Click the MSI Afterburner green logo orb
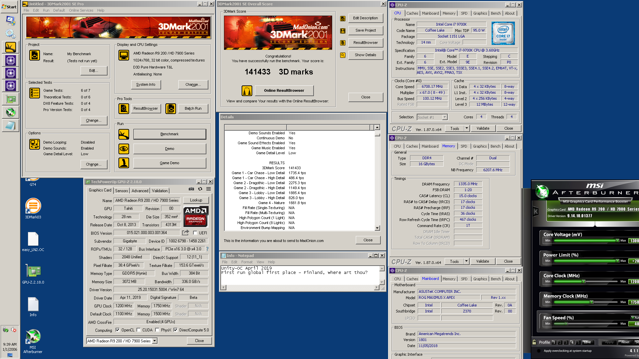Image resolution: width=639 pixels, height=359 pixels. click(542, 192)
